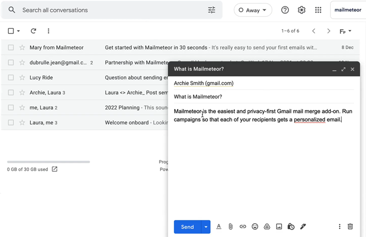Screen dimensions: 366x237
Task: Insert photo in compose window
Action: 279,226
